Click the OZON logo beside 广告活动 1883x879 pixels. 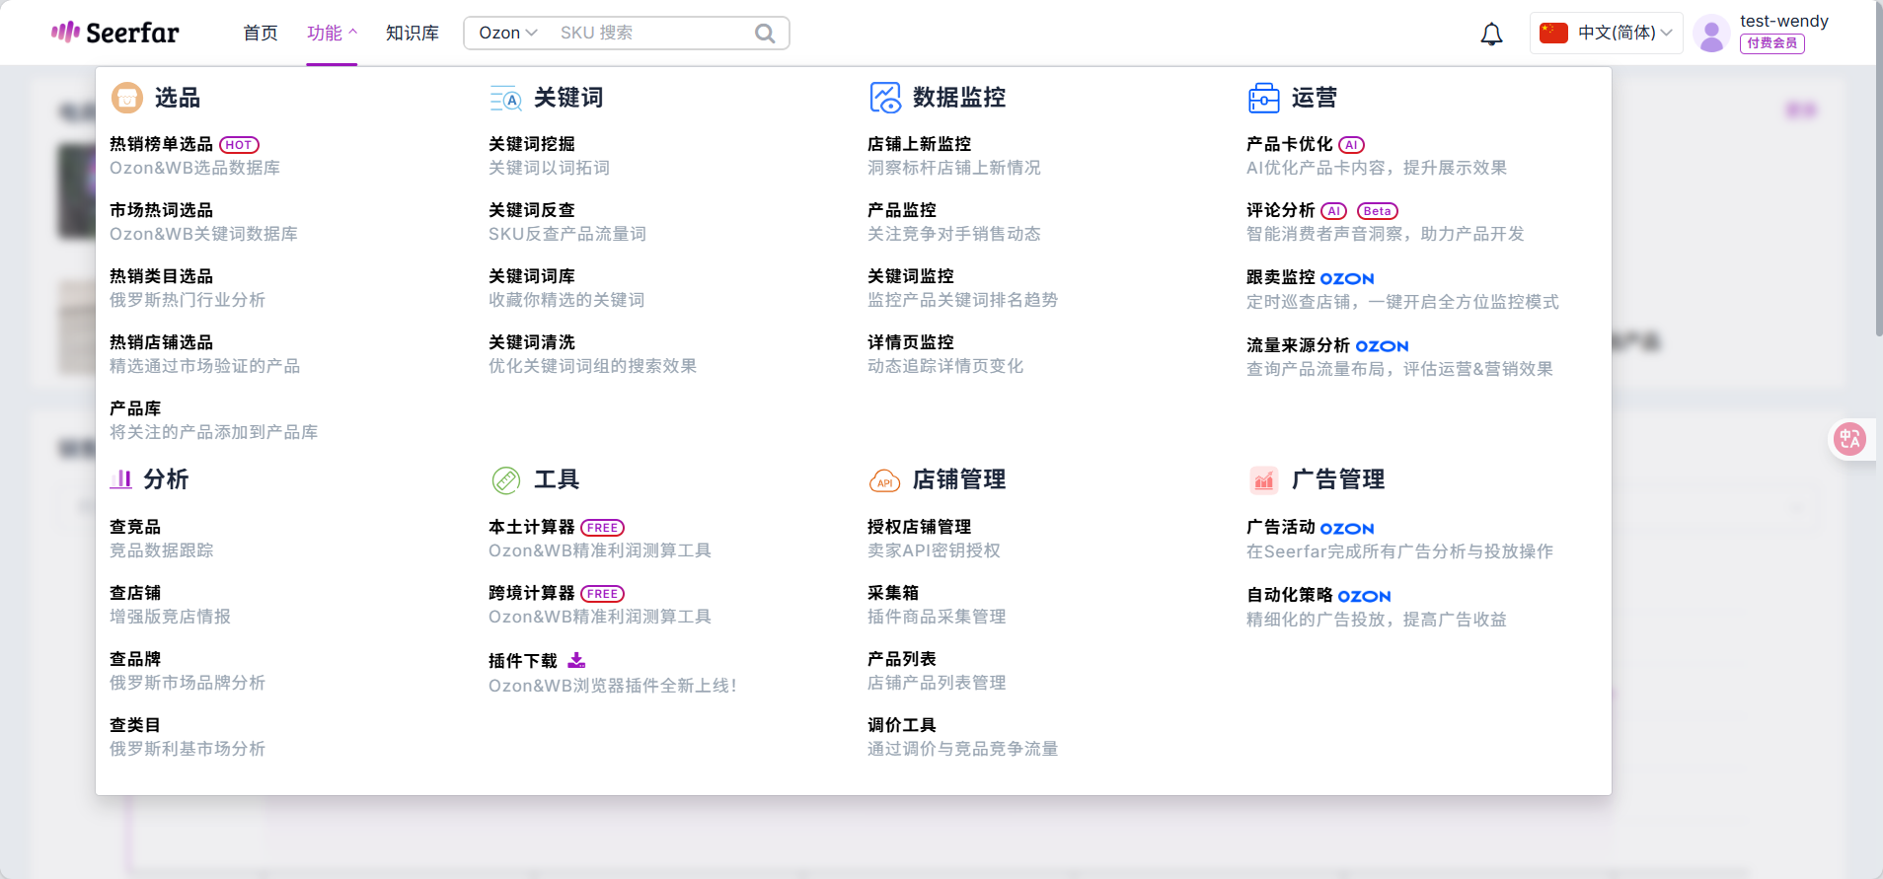(1347, 529)
